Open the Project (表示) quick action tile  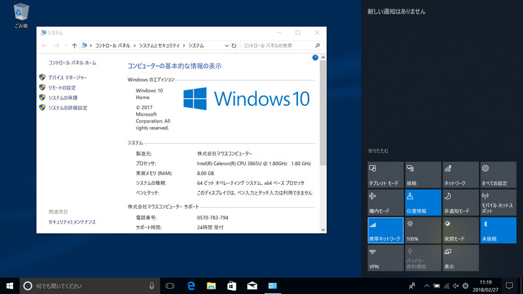click(x=461, y=258)
